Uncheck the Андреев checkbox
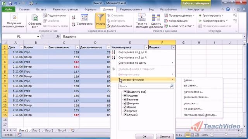Screen dimensions: 248x139 [125, 95]
